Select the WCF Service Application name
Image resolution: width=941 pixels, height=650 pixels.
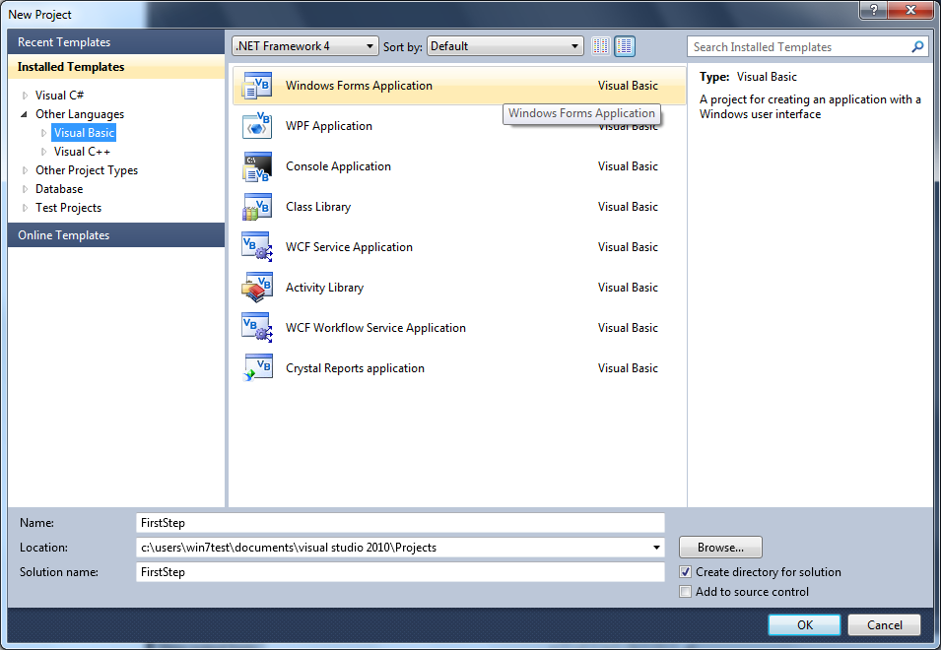click(349, 247)
